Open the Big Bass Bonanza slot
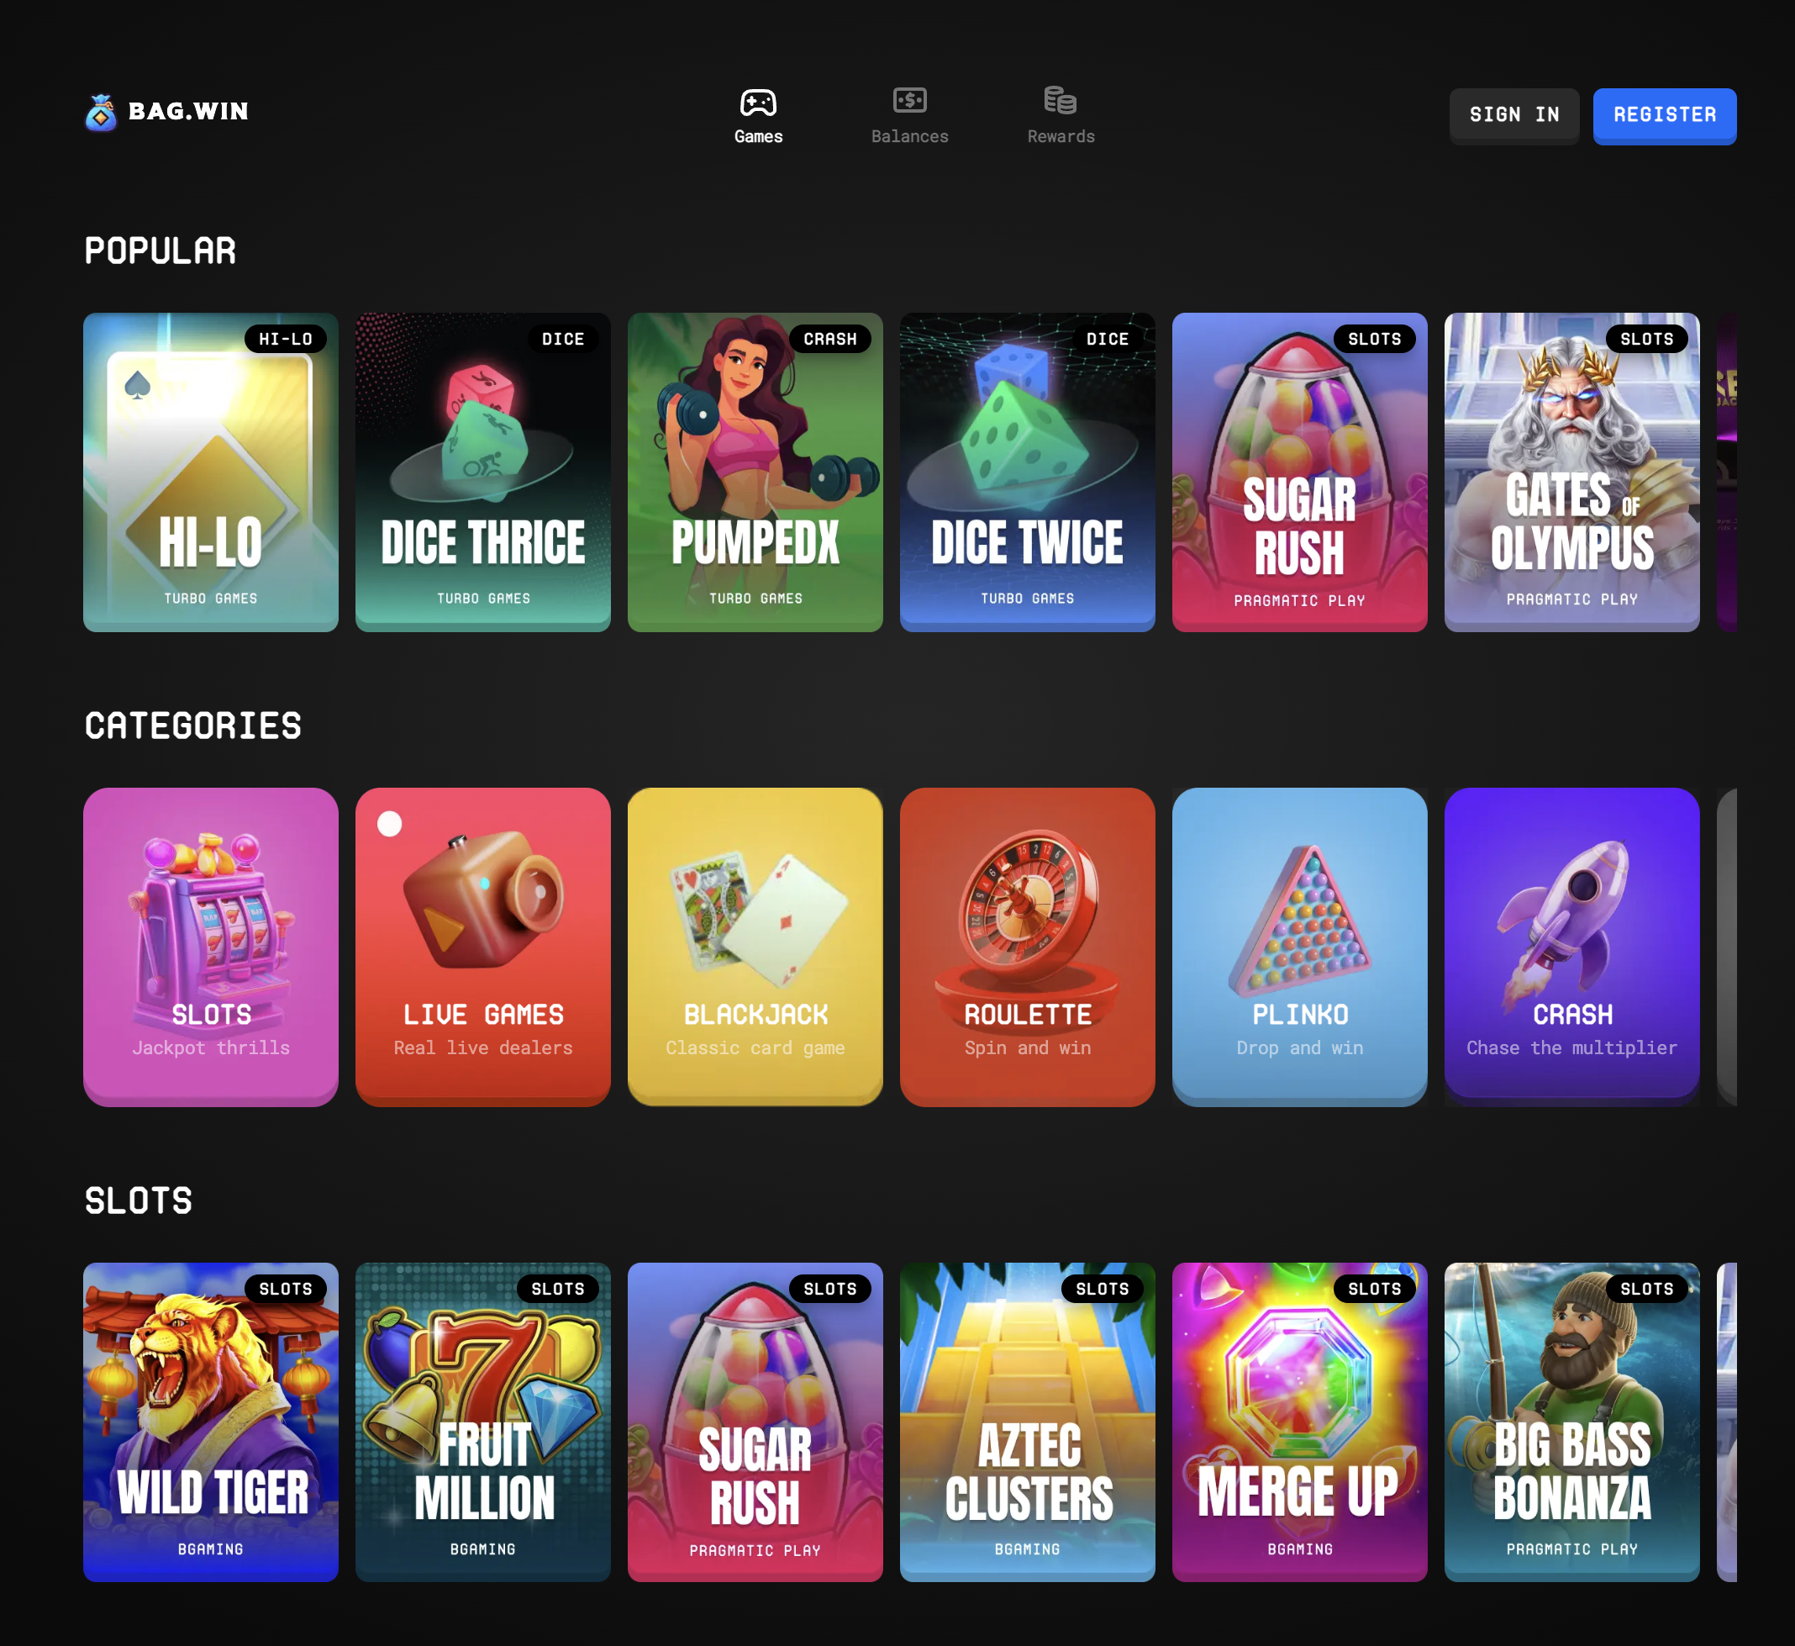 pyautogui.click(x=1571, y=1422)
